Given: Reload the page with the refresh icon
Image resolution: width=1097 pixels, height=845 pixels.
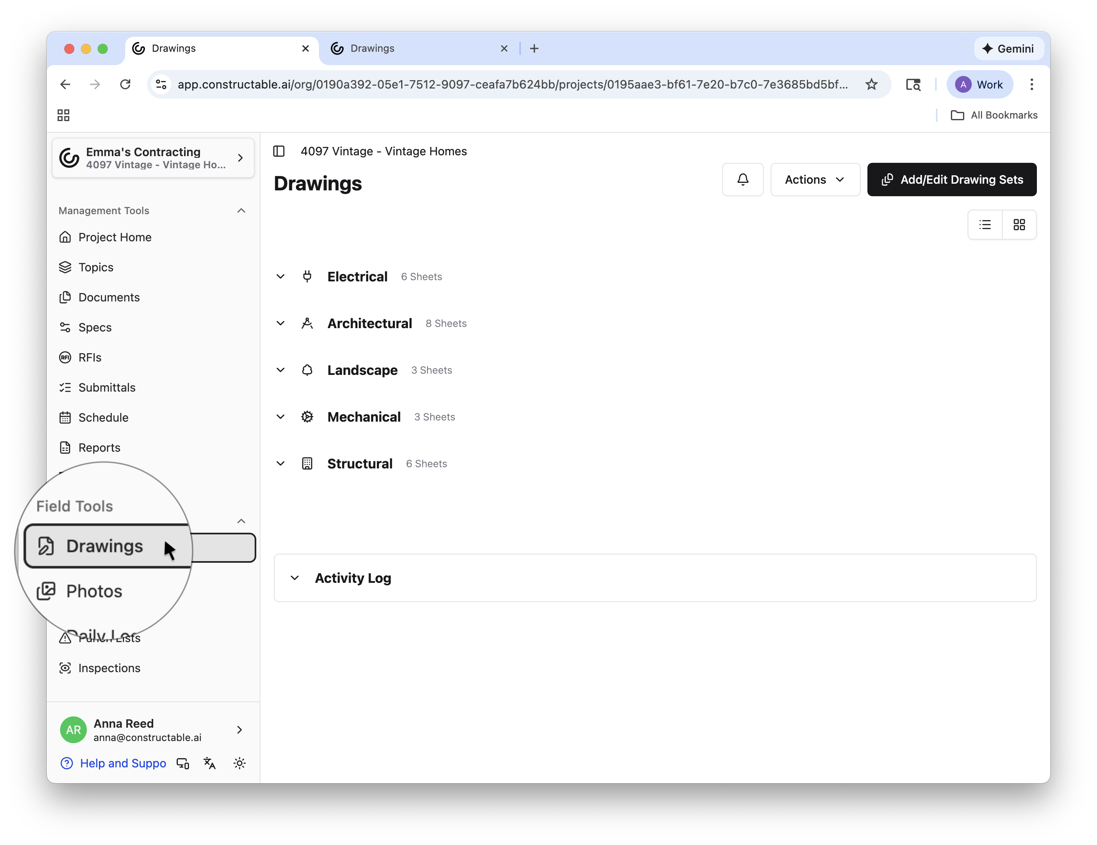Looking at the screenshot, I should coord(126,84).
